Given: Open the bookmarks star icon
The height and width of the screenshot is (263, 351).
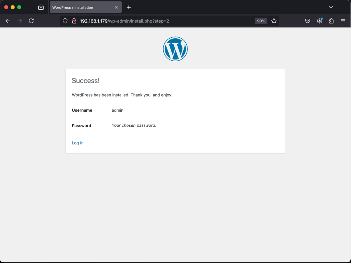Looking at the screenshot, I should [x=274, y=21].
